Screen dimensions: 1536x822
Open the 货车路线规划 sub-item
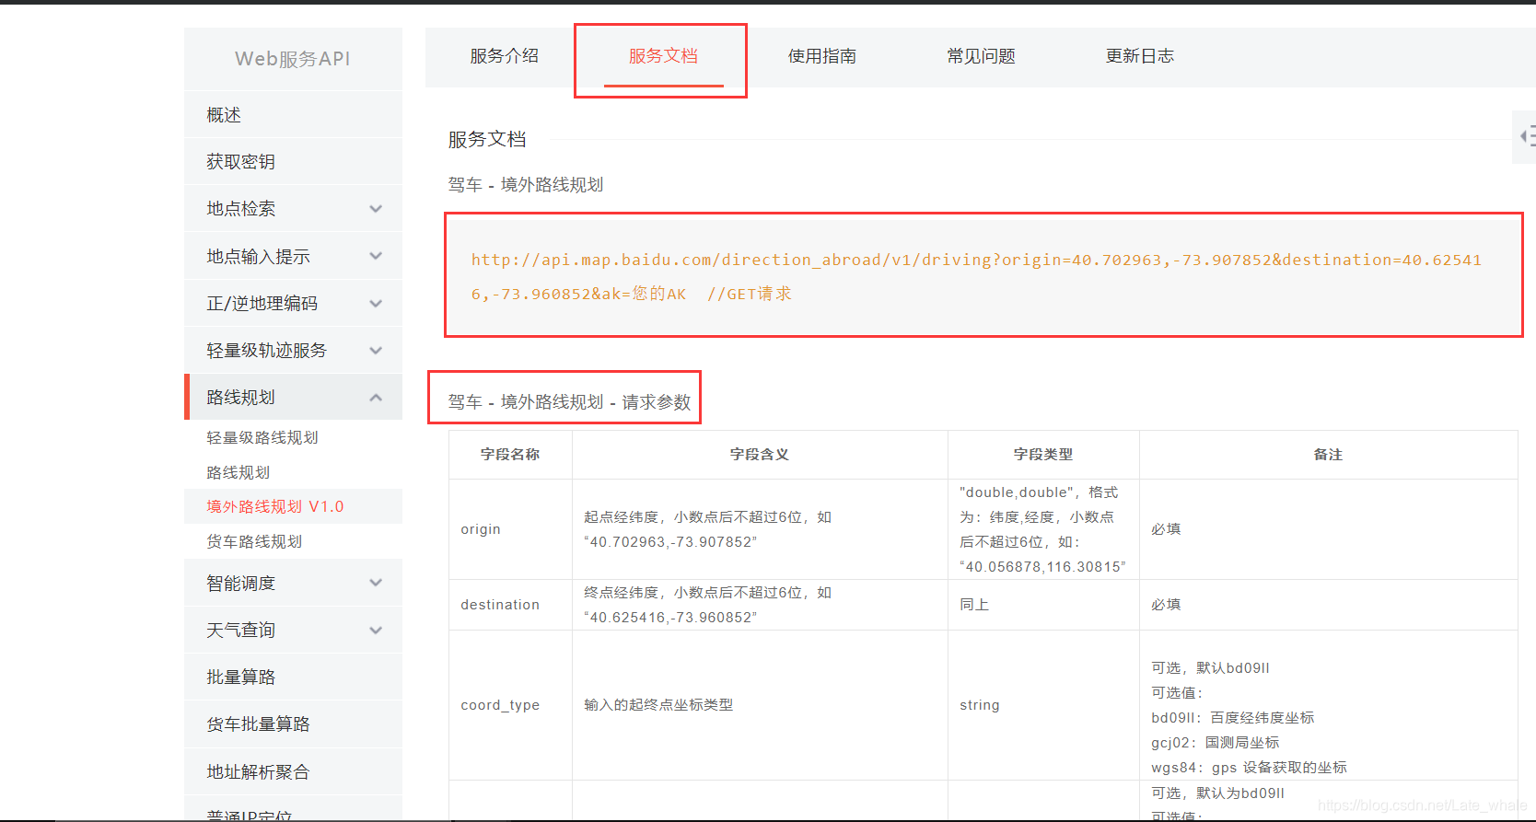pyautogui.click(x=254, y=541)
